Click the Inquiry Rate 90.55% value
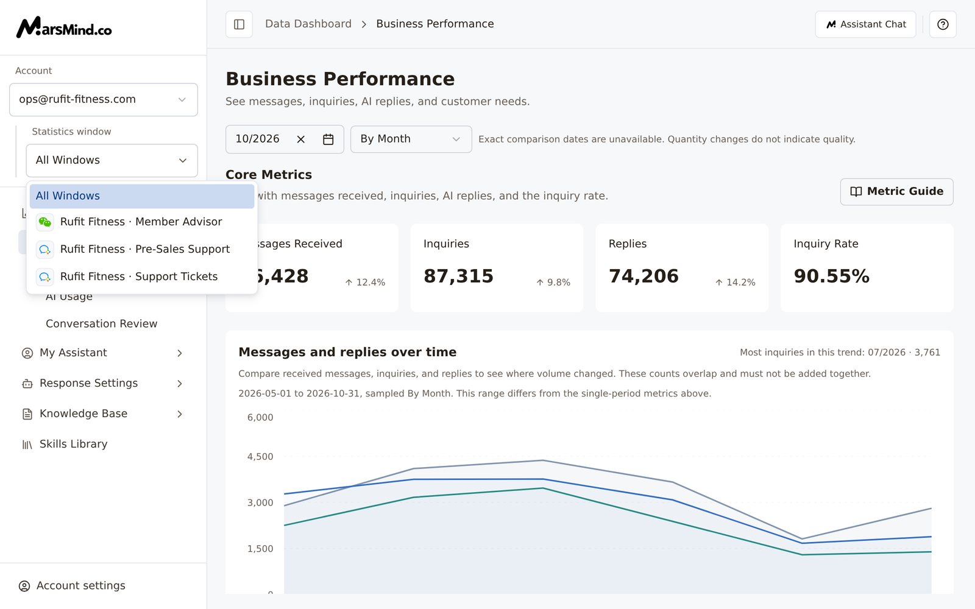The image size is (975, 609). tap(831, 276)
